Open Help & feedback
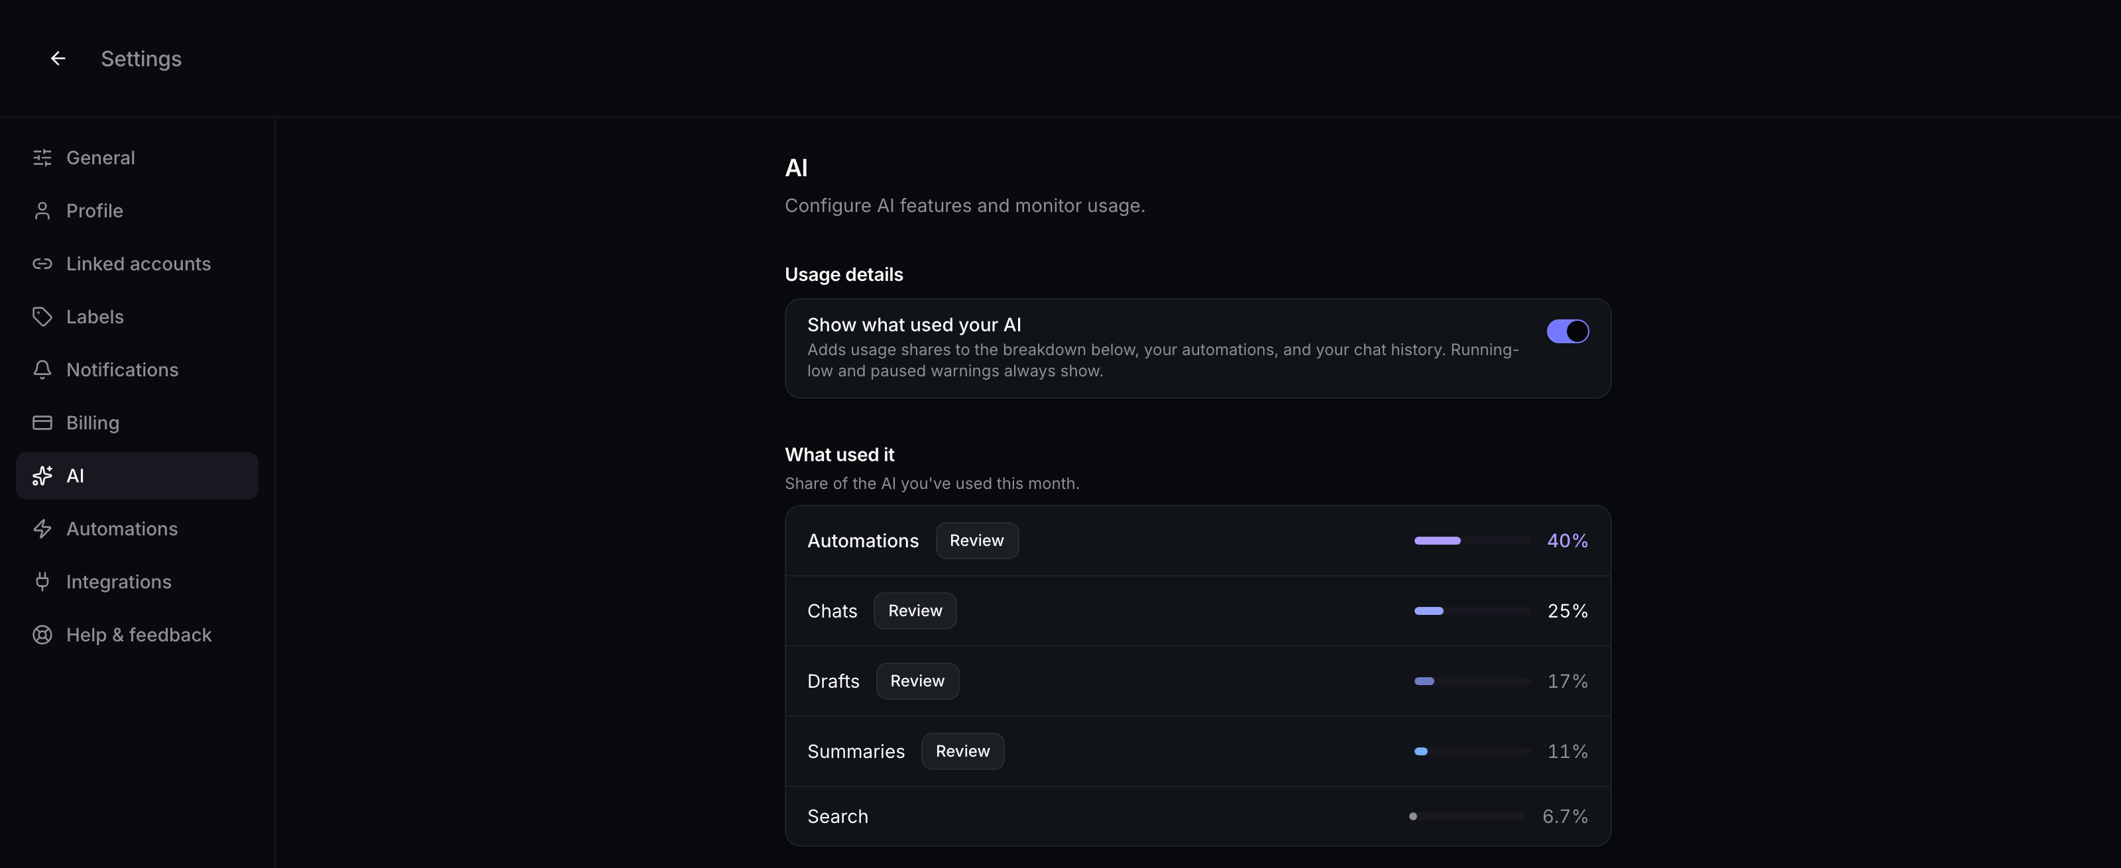Viewport: 2121px width, 868px height. 137,635
